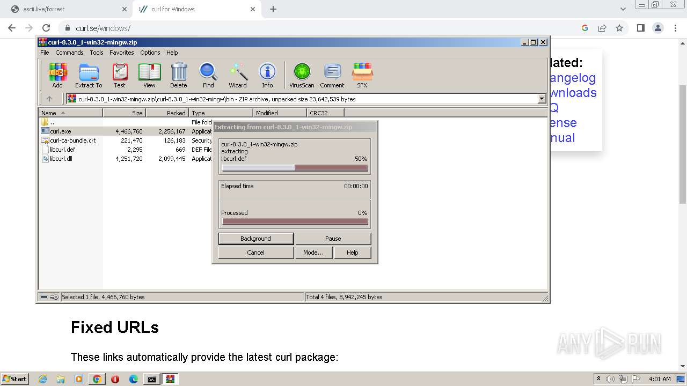Screen dimensions: 687x386
Task: Click the Pause extraction button
Action: tap(333, 239)
